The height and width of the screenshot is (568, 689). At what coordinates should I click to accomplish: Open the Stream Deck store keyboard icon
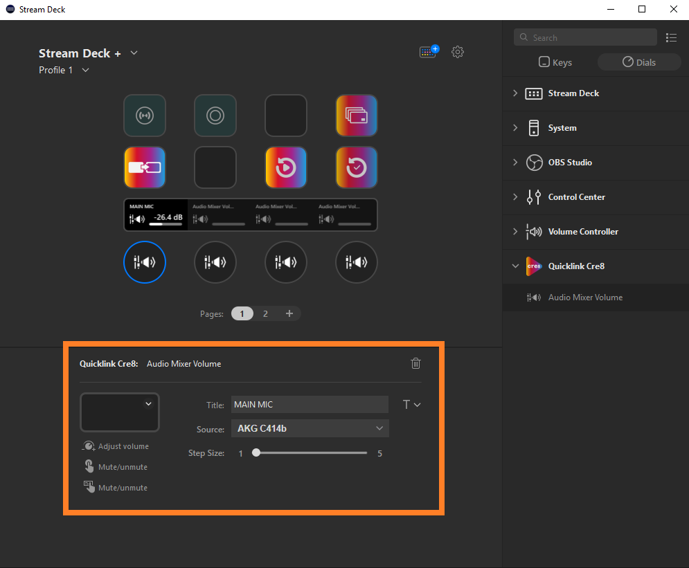coord(429,52)
